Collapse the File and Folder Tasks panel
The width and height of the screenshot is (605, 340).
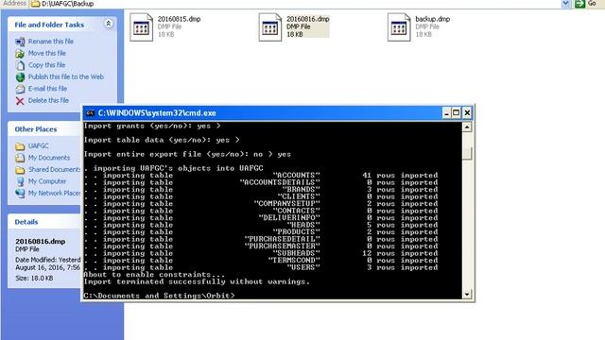(109, 24)
